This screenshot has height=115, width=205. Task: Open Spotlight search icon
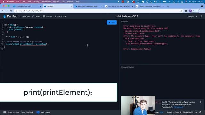[178, 2]
